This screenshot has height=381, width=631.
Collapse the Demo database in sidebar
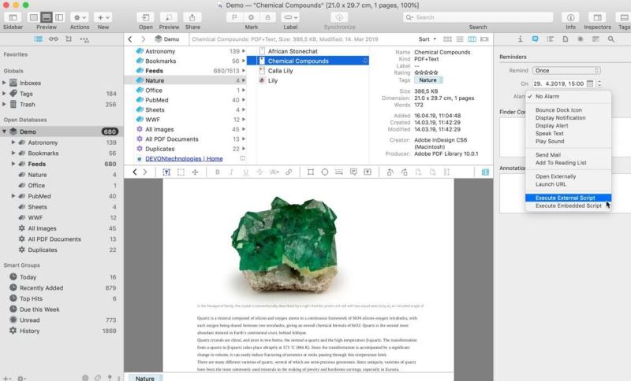pos(4,131)
